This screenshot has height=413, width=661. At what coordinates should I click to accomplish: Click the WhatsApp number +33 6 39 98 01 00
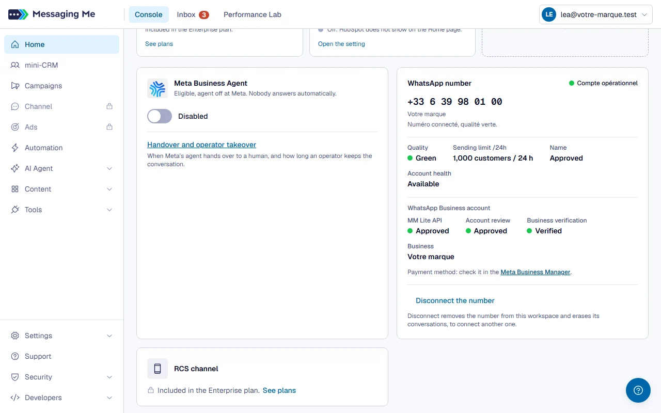click(x=455, y=102)
